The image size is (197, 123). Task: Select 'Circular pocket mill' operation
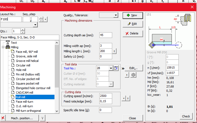coord(28,79)
